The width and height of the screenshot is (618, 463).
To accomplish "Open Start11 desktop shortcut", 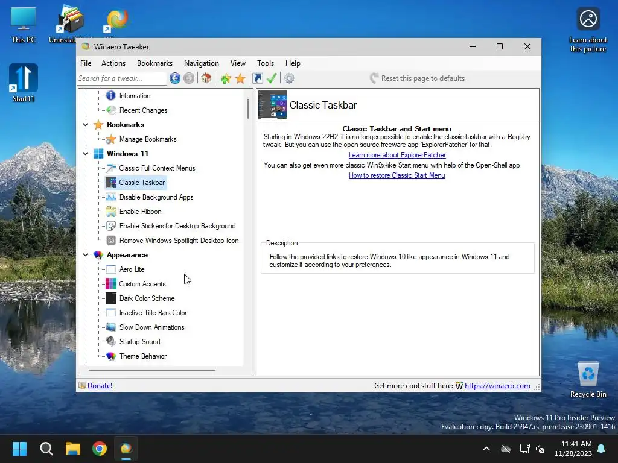I will [24, 83].
